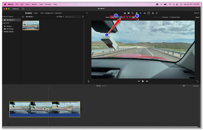Toggle the libraries list sidebar icon
The width and height of the screenshot is (203, 130).
point(23,17)
